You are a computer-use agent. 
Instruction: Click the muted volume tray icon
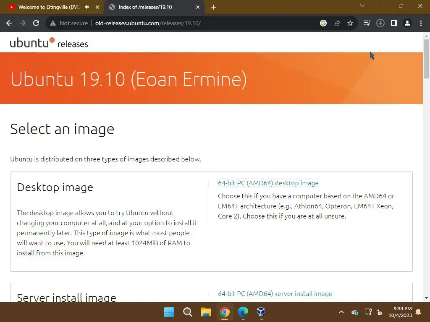click(x=379, y=312)
